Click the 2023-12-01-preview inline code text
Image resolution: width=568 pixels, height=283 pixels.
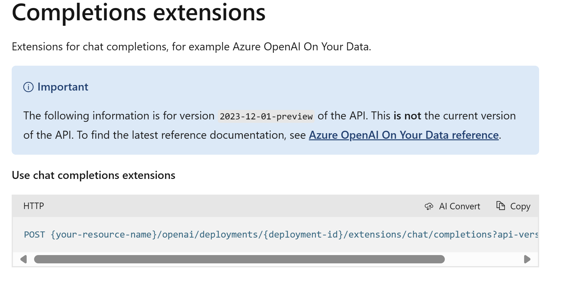pyautogui.click(x=266, y=116)
